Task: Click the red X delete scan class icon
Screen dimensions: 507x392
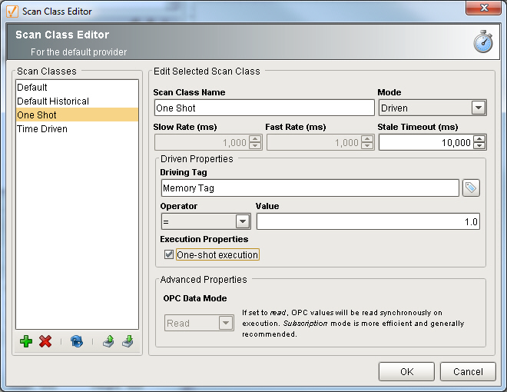Action: pyautogui.click(x=45, y=342)
